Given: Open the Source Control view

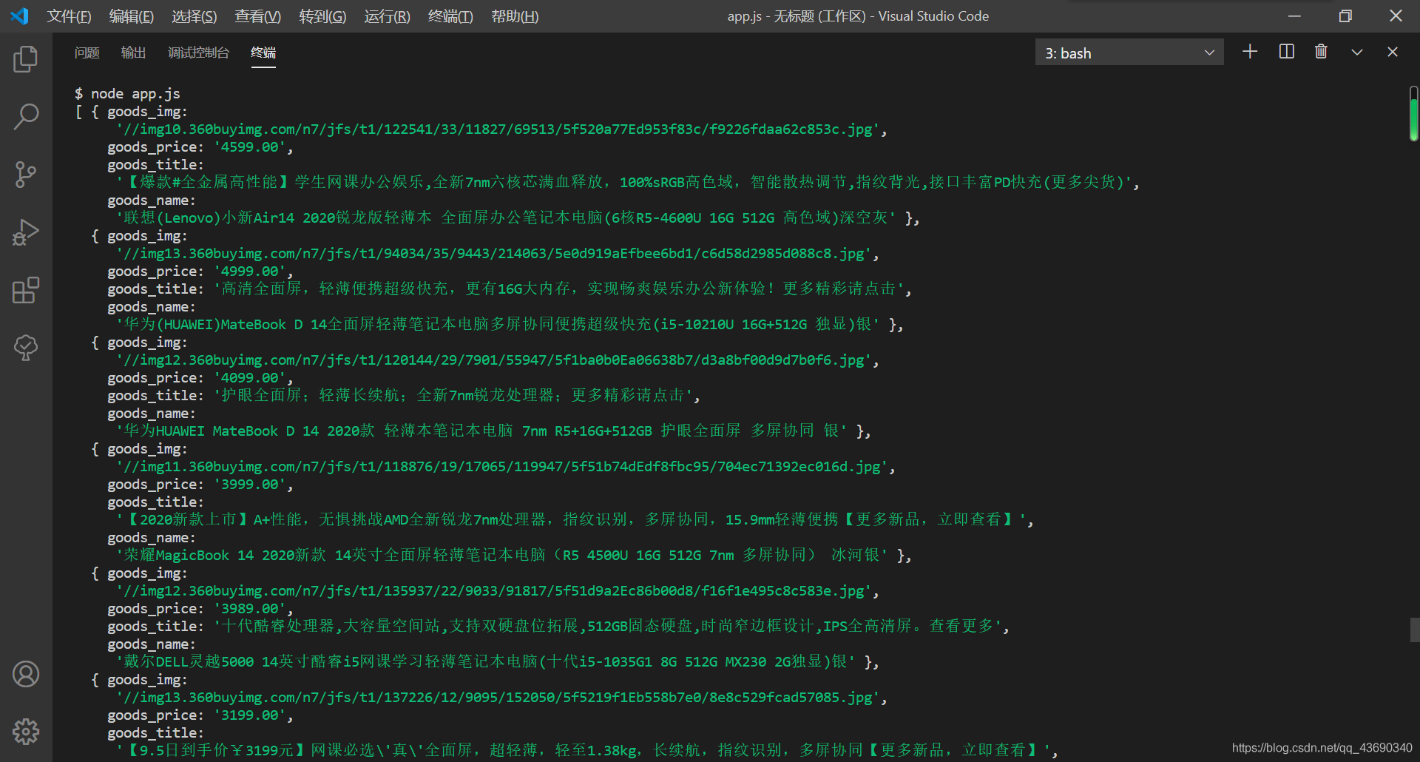Looking at the screenshot, I should coord(26,175).
